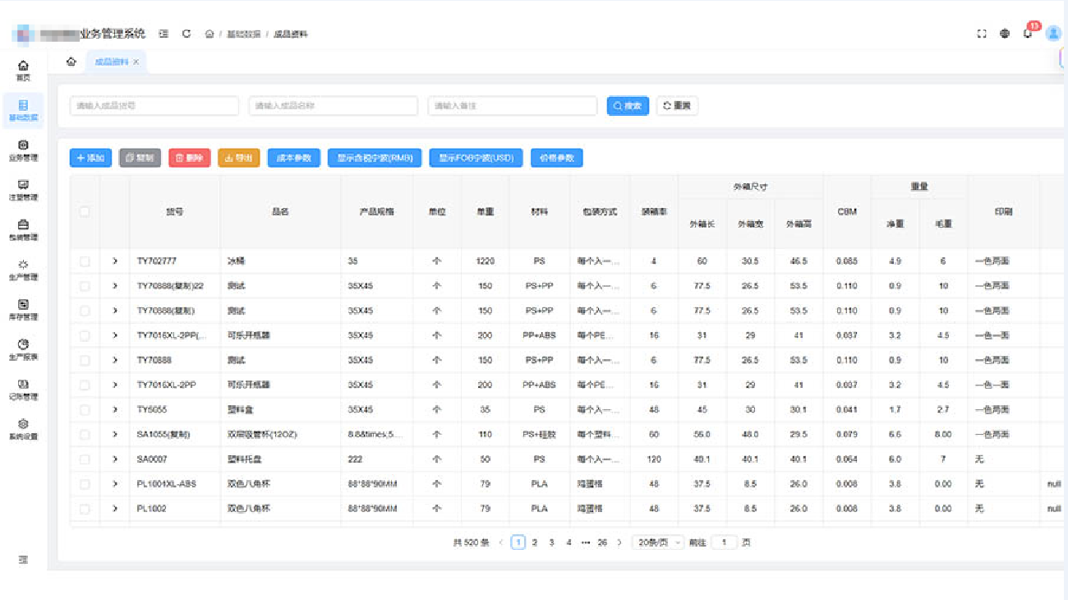
Task: Click the ellipsis to jump pages forward
Action: (x=585, y=542)
